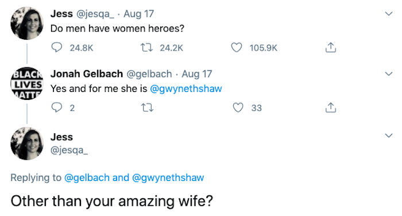This screenshot has height=216, width=402.
Task: Retweet Jonah Gelbach's tweet
Action: coord(147,108)
